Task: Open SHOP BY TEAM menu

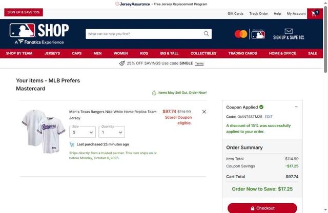Action: (x=19, y=53)
